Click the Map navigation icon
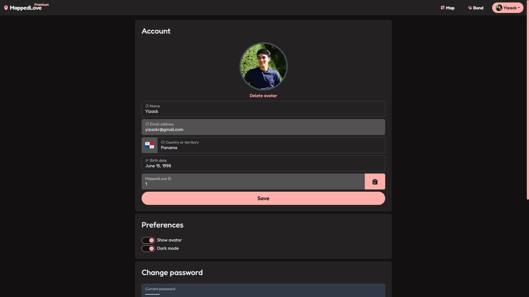Image resolution: width=529 pixels, height=297 pixels. click(x=443, y=8)
